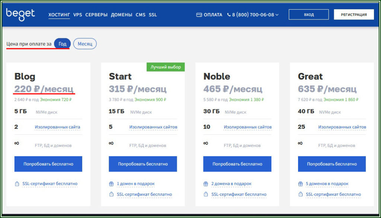381x218 pixels.
Task: Open 1 домен в подарок link
Action: tap(135, 184)
